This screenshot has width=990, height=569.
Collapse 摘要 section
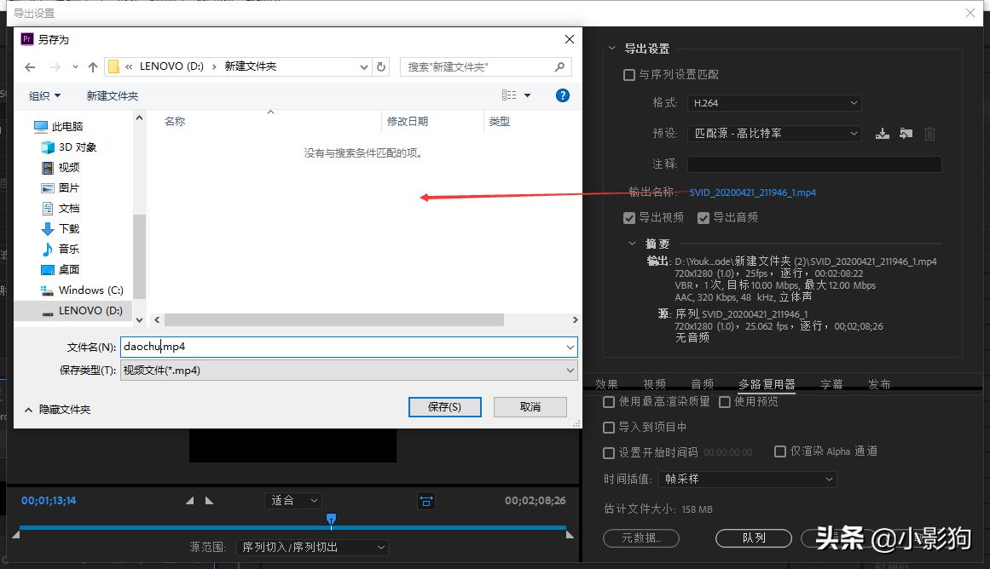pyautogui.click(x=632, y=244)
